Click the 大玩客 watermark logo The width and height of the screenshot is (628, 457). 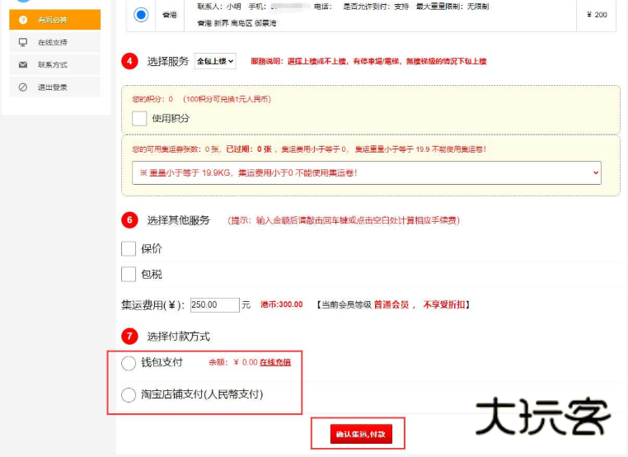click(x=543, y=417)
